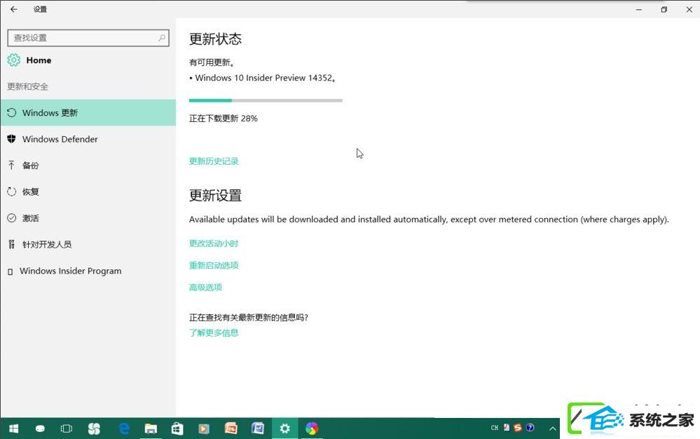The width and height of the screenshot is (700, 439).
Task: Click the blue help tray icon
Action: pos(530,428)
